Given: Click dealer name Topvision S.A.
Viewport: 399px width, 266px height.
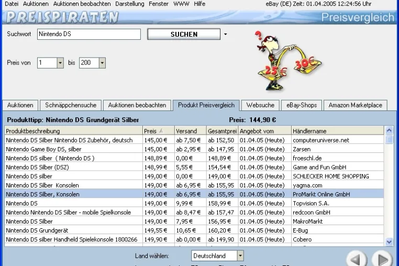Looking at the screenshot, I should pyautogui.click(x=311, y=203).
